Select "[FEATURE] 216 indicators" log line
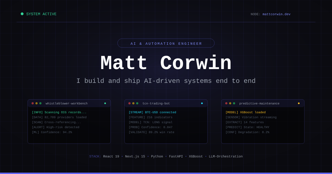 coord(151,117)
